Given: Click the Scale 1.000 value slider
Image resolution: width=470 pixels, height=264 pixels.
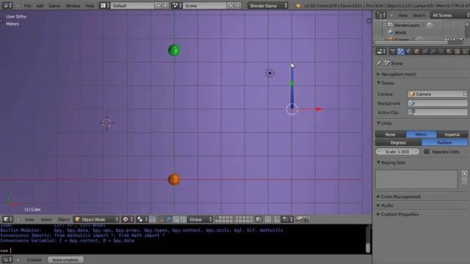Looking at the screenshot, I should (397, 152).
